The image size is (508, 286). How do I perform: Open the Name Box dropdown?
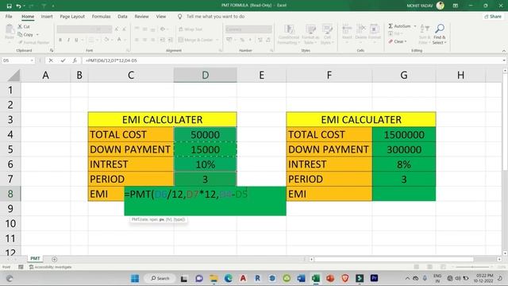click(32, 60)
